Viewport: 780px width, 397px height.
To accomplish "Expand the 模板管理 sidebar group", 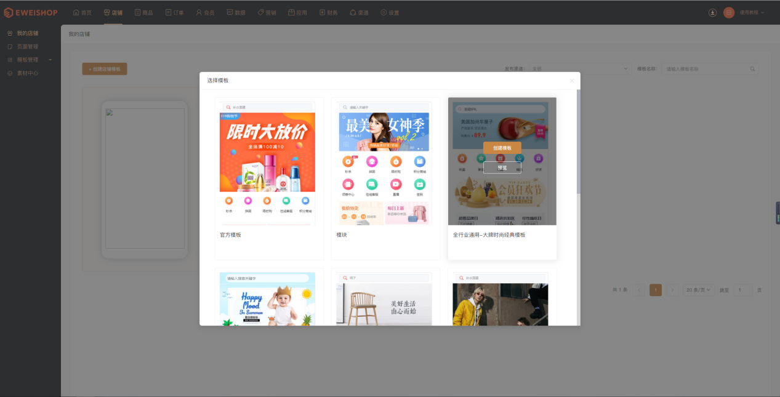I will (30, 60).
